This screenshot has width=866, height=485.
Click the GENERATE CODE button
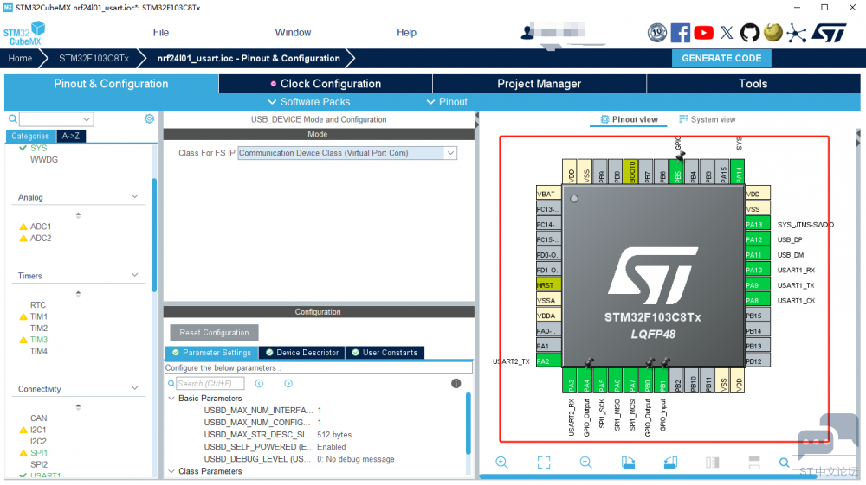pos(721,59)
